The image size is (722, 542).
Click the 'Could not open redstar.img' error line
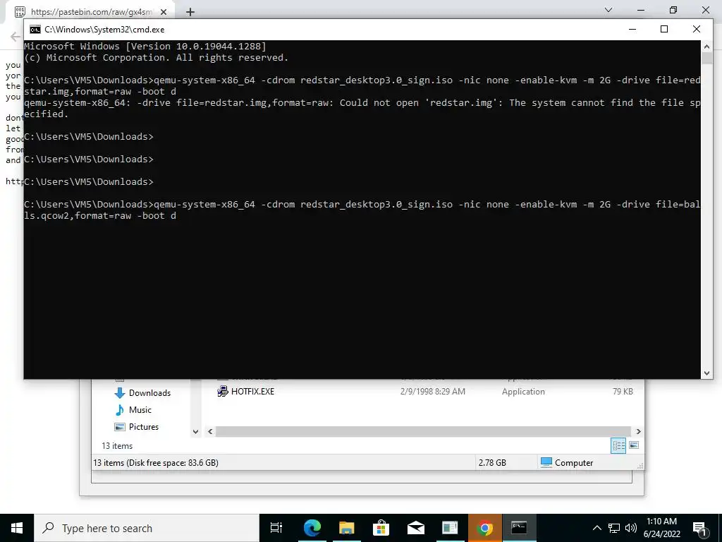362,108
